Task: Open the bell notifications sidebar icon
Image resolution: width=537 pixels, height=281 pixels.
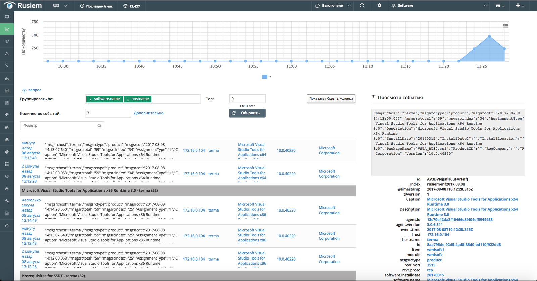Action: (x=7, y=139)
